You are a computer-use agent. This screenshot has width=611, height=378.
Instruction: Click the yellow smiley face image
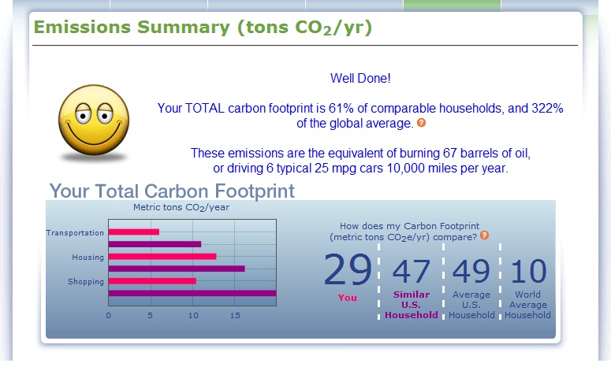(94, 120)
